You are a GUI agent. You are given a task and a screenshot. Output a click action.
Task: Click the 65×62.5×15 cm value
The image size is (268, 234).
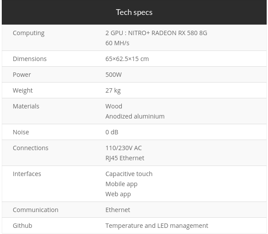tap(127, 59)
